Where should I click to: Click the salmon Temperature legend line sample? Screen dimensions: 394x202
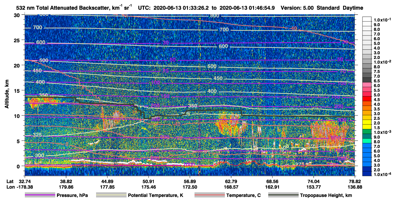(x=209, y=195)
